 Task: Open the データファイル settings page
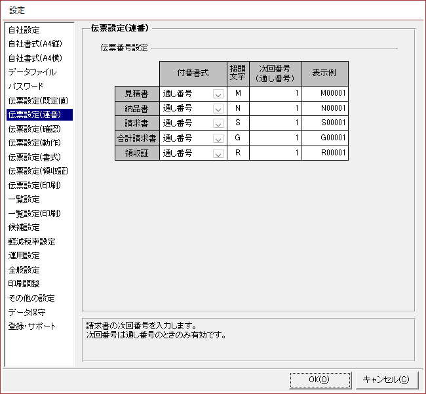32,72
